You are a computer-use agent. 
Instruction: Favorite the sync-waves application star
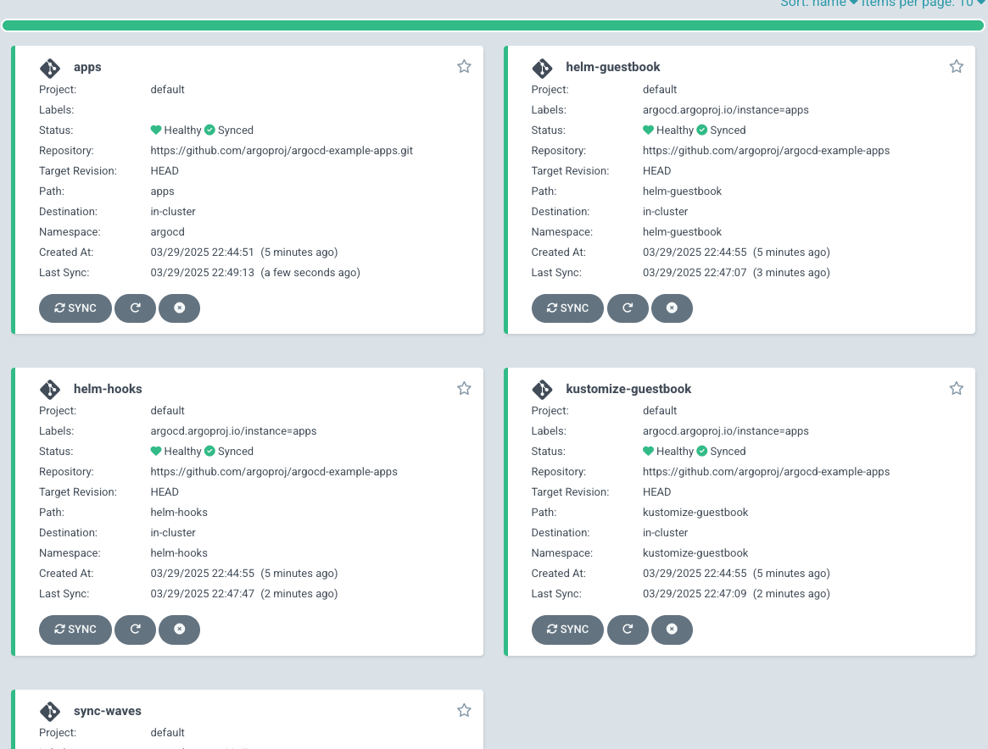(x=464, y=710)
